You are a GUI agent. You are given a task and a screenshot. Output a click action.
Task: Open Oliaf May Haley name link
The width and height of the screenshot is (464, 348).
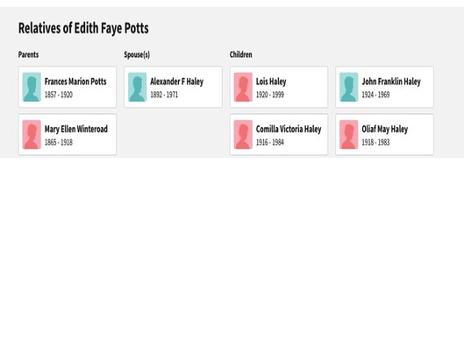coord(385,129)
